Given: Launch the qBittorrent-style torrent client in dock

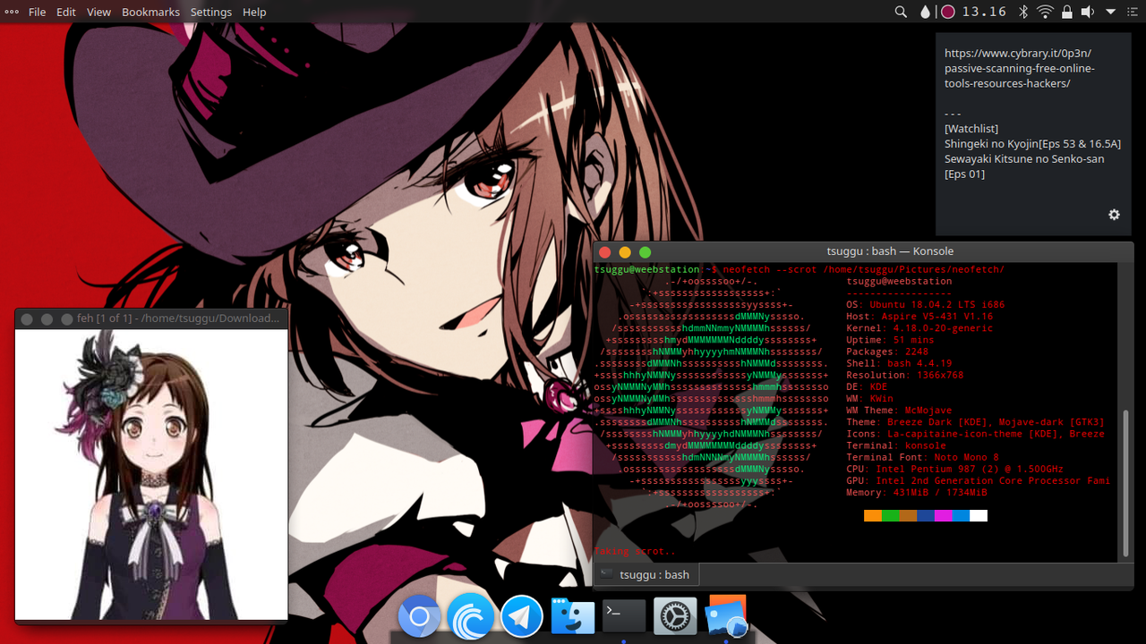Looking at the screenshot, I should [470, 616].
